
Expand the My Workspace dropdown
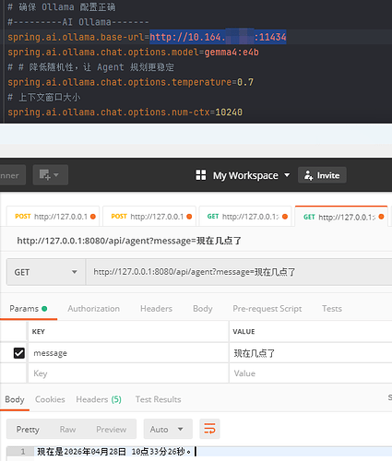[287, 175]
